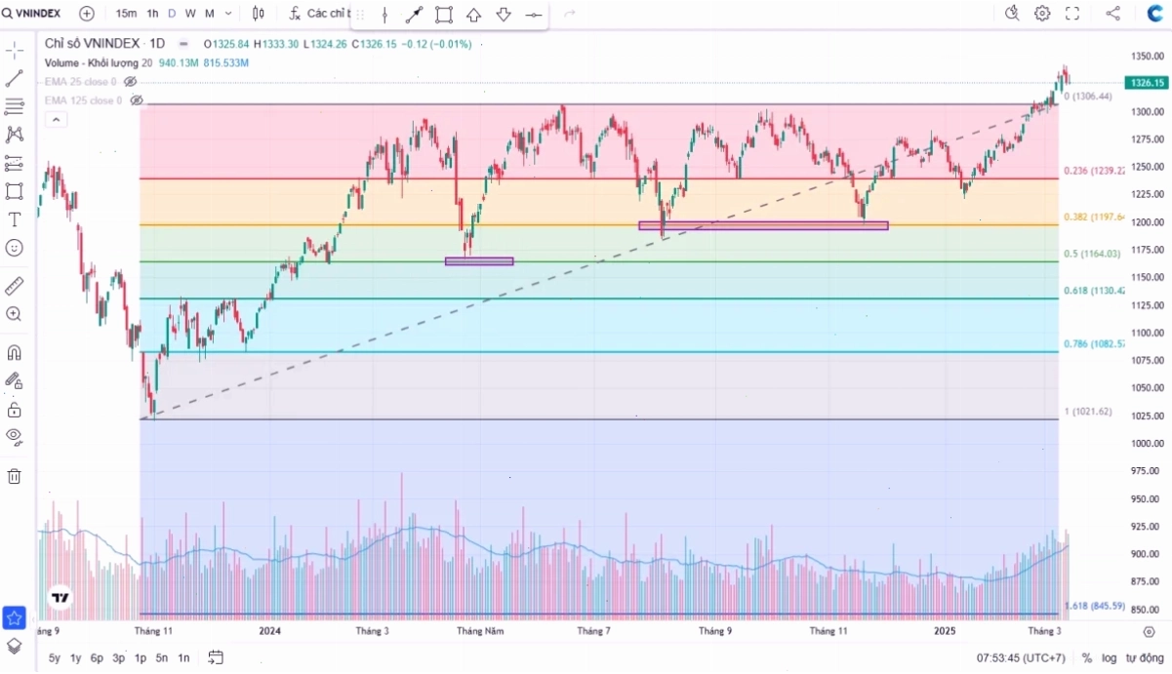The height and width of the screenshot is (674, 1172).
Task: Show the EMA 25 indicator
Action: coord(130,82)
